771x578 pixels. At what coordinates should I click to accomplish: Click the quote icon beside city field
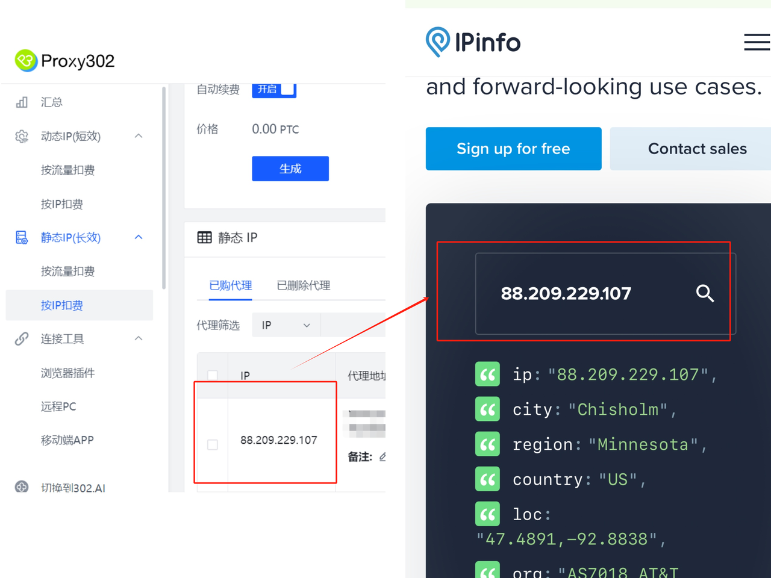tap(487, 409)
